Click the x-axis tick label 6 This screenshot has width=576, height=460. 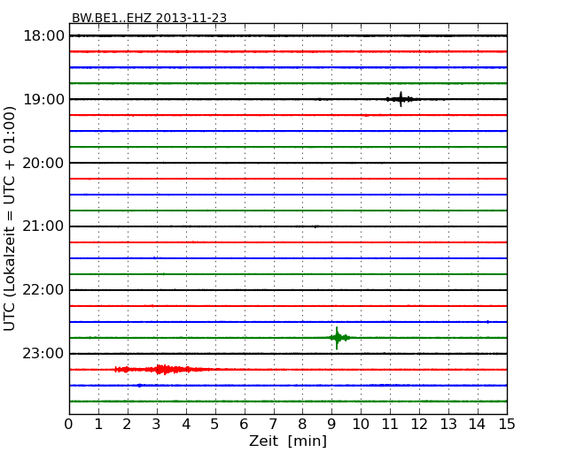point(245,424)
